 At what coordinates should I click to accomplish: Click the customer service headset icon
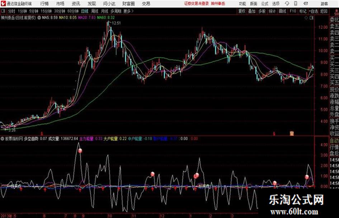(287, 4)
